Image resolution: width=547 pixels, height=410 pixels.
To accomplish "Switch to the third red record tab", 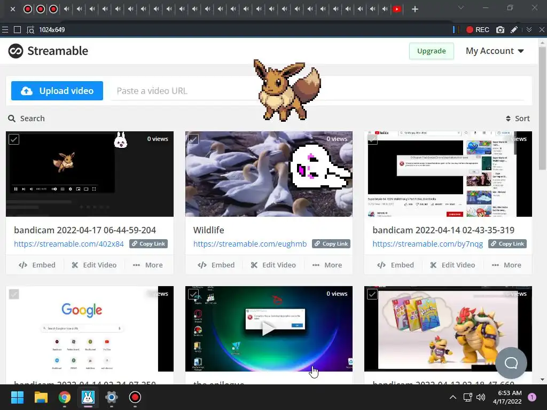I will click(x=53, y=9).
